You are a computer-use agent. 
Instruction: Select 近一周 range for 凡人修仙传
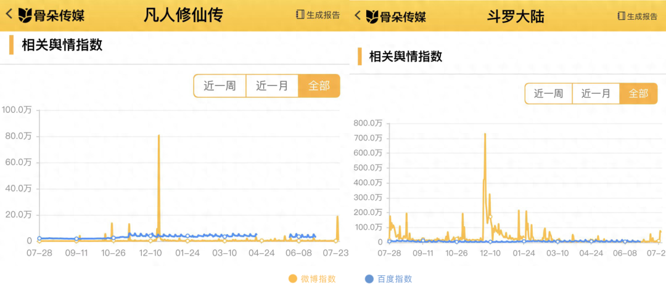click(220, 86)
